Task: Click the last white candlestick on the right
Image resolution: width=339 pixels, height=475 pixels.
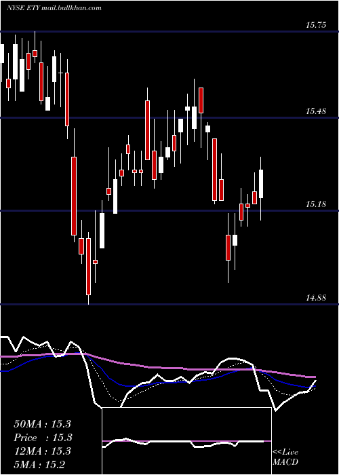Action: point(260,184)
